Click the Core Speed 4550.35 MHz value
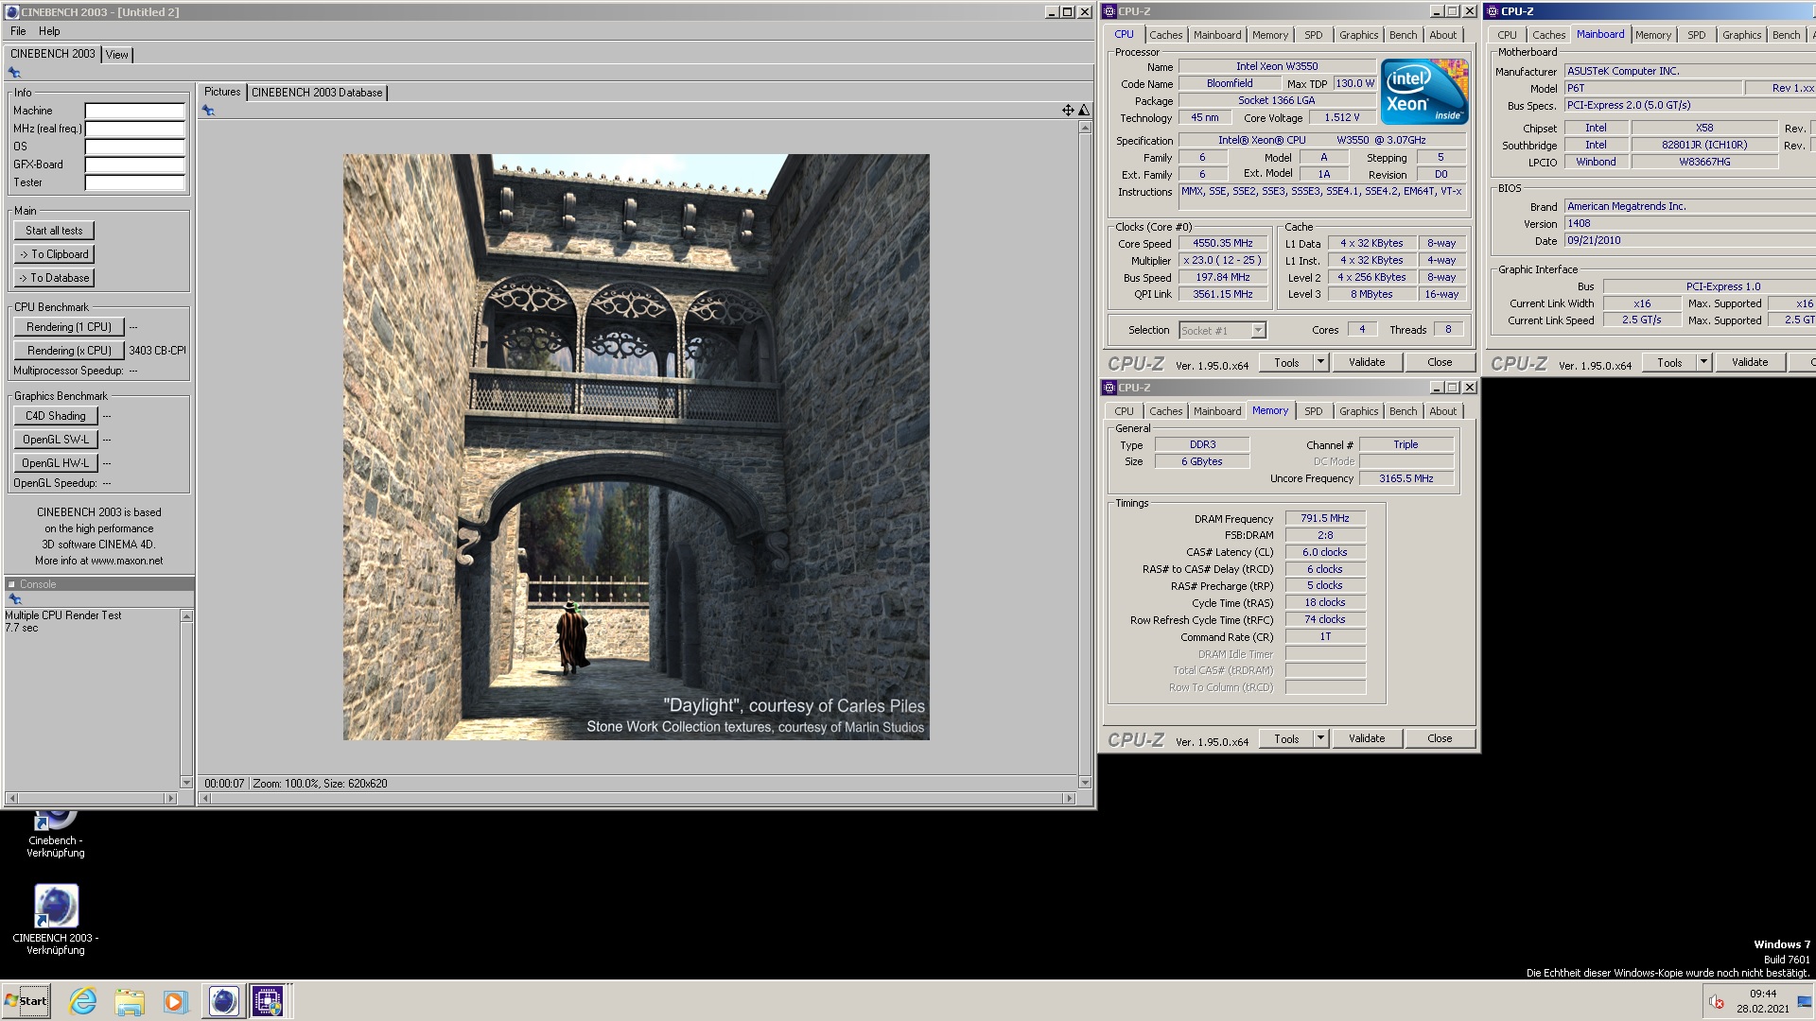 pos(1222,244)
